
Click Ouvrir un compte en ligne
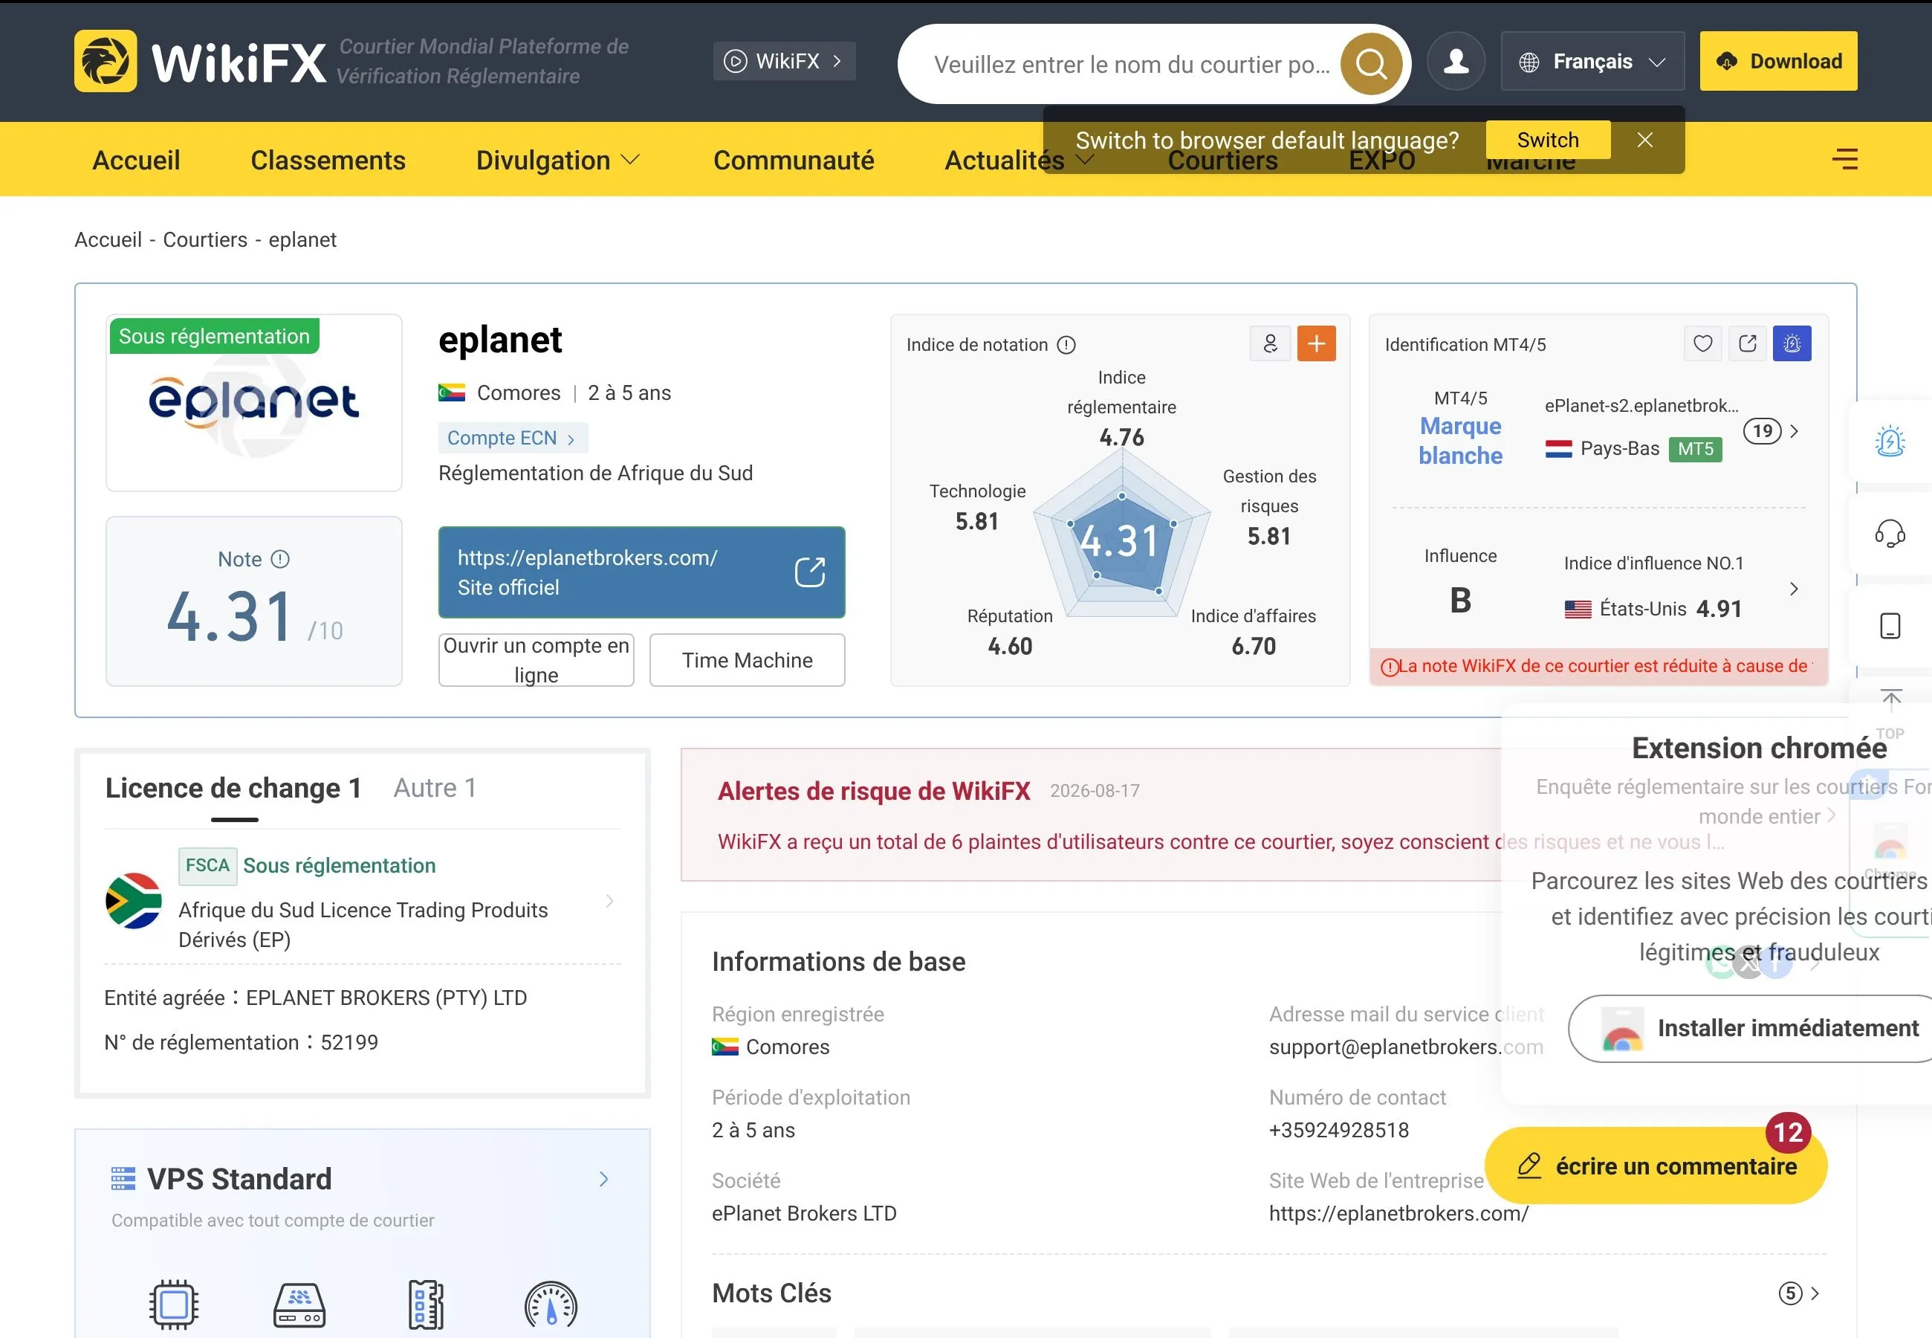tap(537, 661)
